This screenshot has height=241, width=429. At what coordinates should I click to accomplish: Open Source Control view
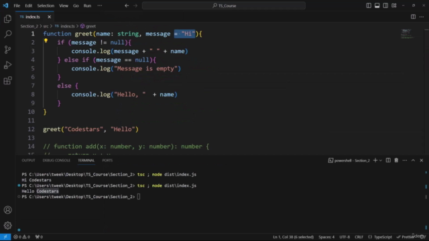(x=7, y=50)
